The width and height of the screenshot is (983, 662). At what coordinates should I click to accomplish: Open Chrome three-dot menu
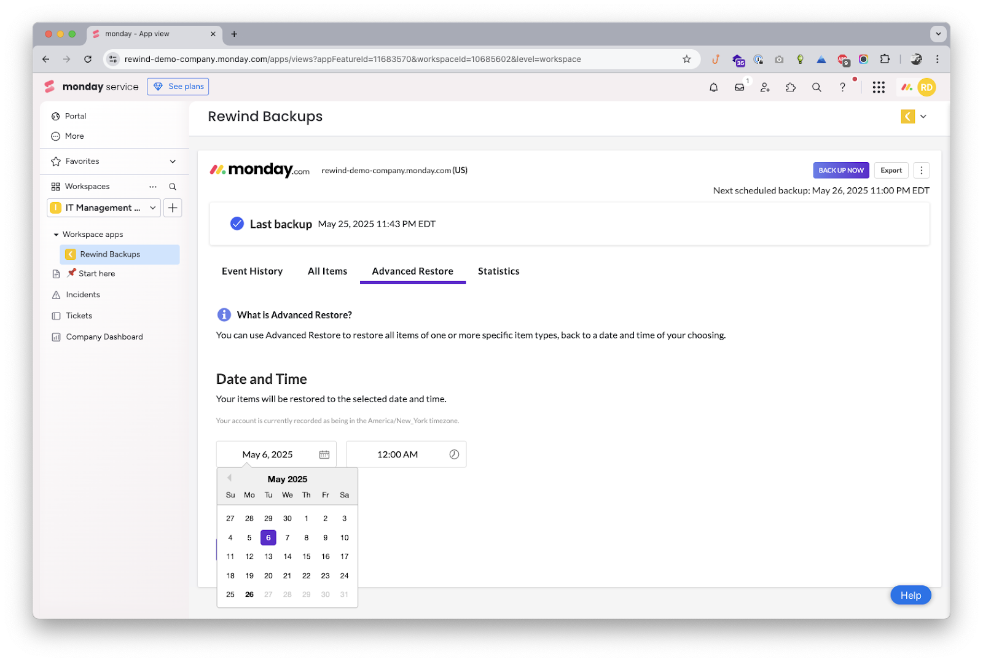[937, 59]
